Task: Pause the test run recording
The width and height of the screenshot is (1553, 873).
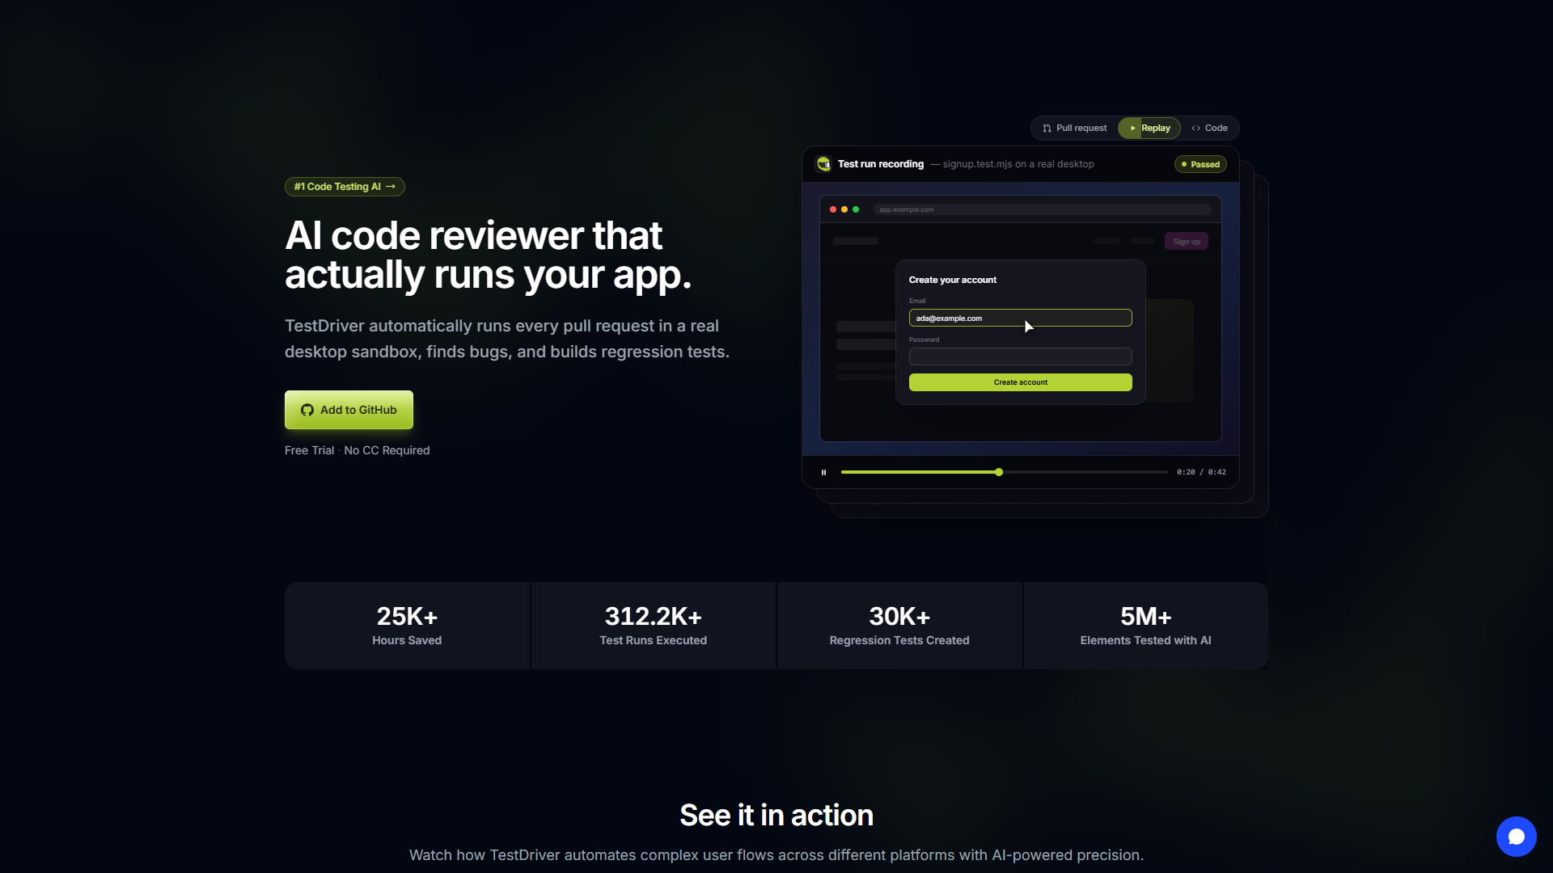Action: (823, 472)
